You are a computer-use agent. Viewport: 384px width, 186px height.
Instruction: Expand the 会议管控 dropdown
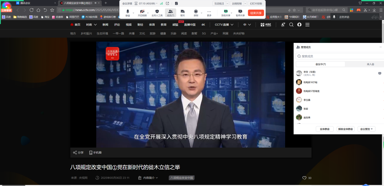pos(366,129)
